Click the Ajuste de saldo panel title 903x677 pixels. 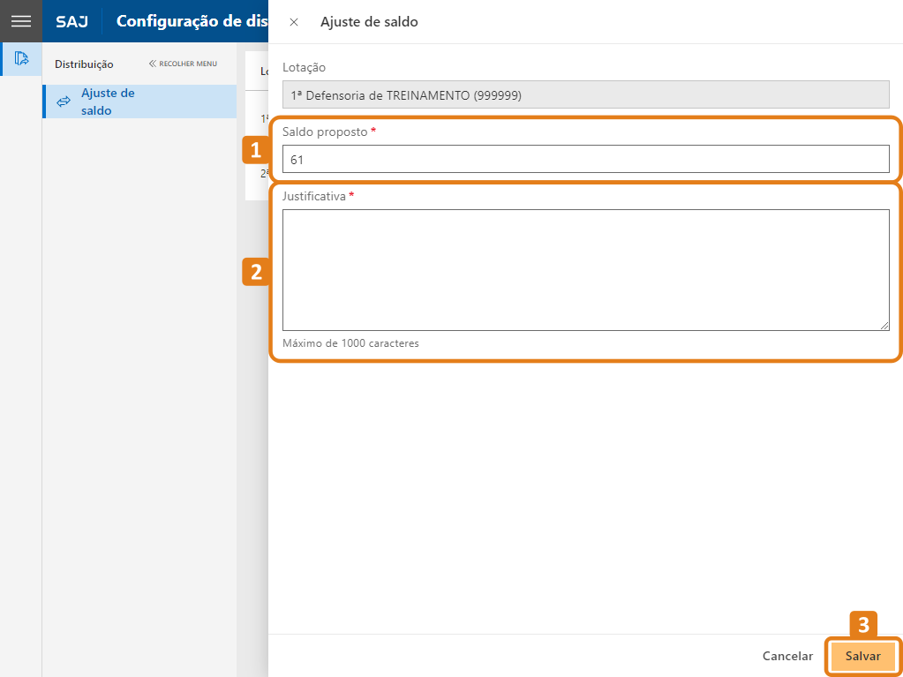[x=369, y=22]
